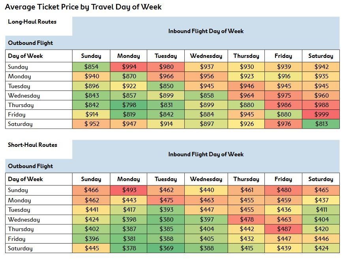Click "Inbound Flight Day of Week" above Long-Haul table
The image size is (356, 259).
coord(206,31)
